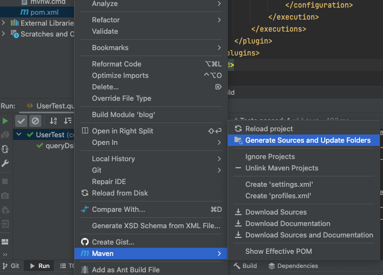
Task: Open Git tool window in bottom bar
Action: 11,266
